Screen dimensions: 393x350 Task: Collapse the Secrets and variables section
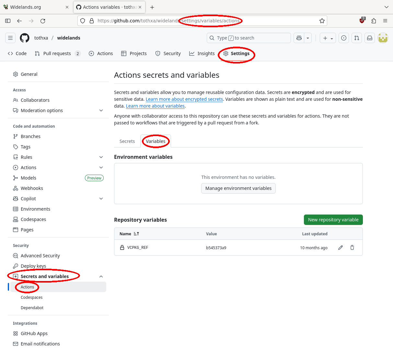[x=101, y=276]
